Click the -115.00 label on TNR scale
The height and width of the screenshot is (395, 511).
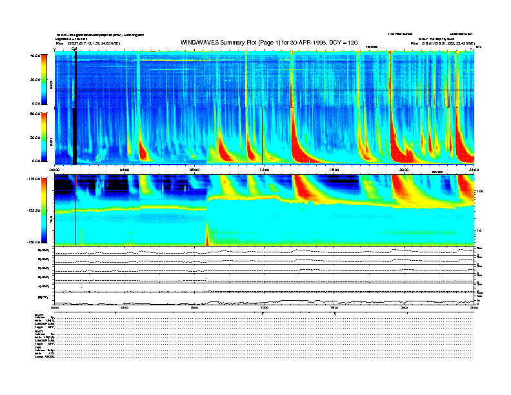[x=34, y=179]
